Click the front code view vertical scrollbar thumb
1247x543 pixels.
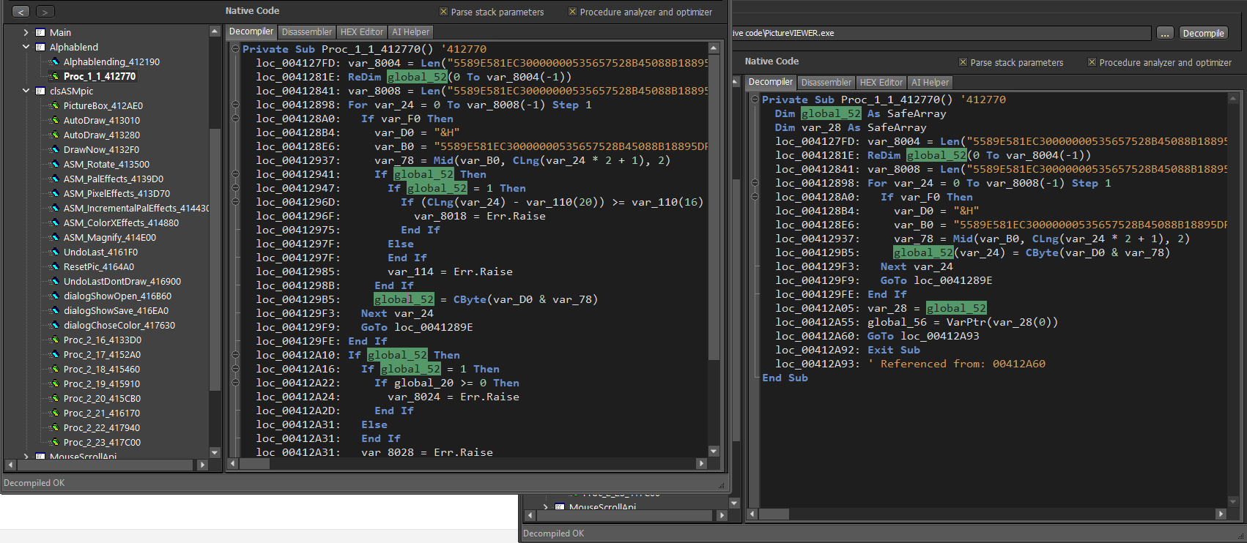tap(714, 206)
